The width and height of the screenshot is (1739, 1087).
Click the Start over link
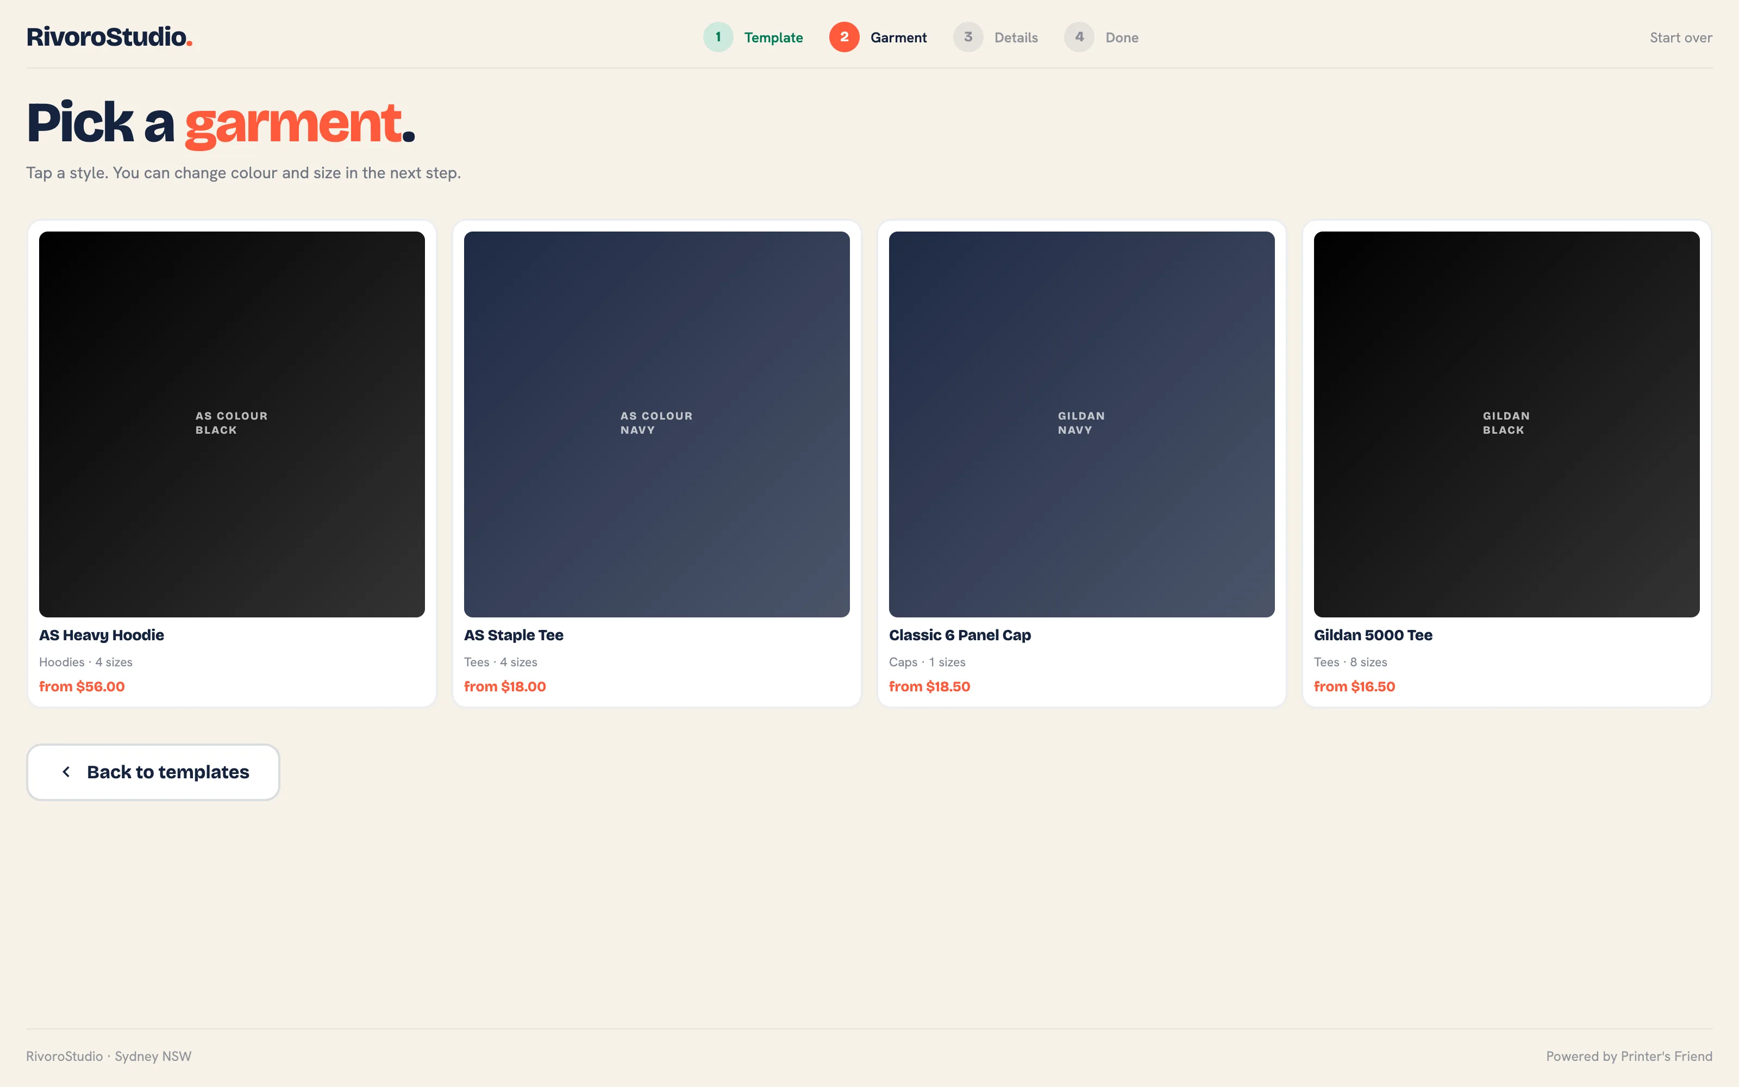coord(1681,38)
